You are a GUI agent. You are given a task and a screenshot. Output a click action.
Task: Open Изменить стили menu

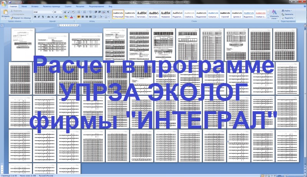[274, 14]
